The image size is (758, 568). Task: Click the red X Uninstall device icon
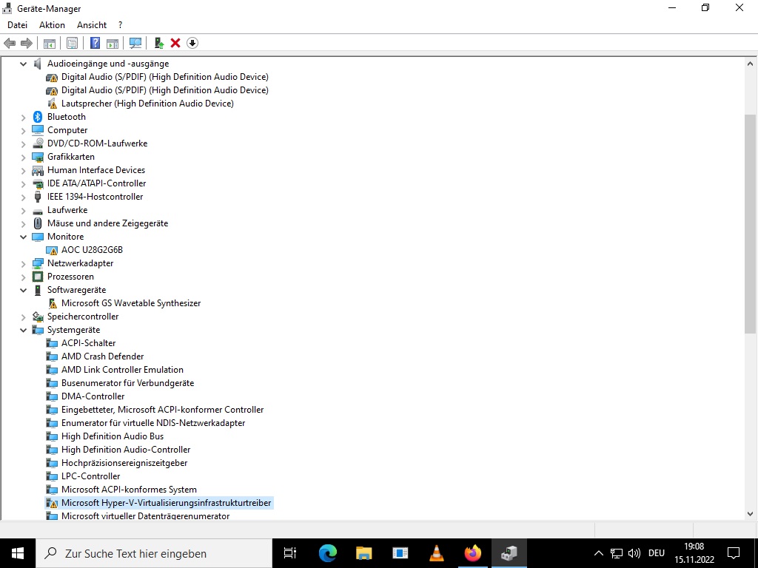tap(175, 43)
